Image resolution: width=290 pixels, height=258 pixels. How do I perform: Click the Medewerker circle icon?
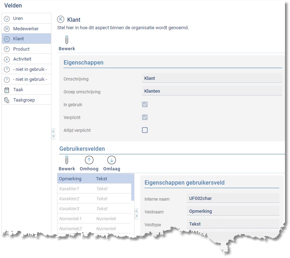pyautogui.click(x=7, y=29)
